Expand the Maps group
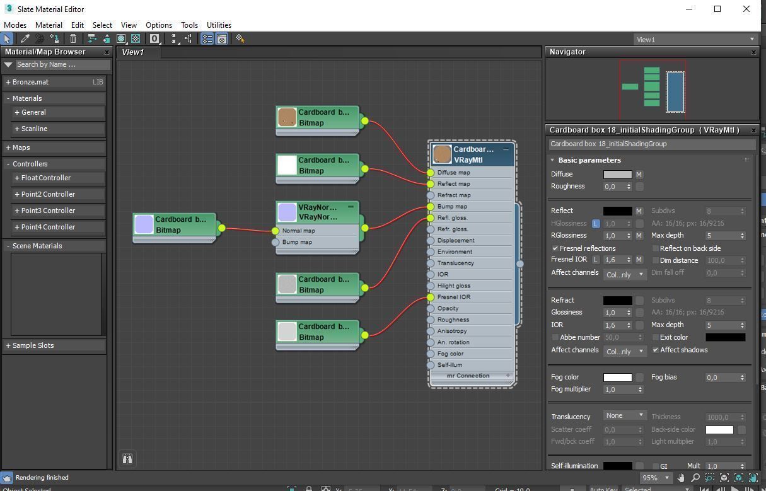The image size is (766, 491). click(x=8, y=147)
